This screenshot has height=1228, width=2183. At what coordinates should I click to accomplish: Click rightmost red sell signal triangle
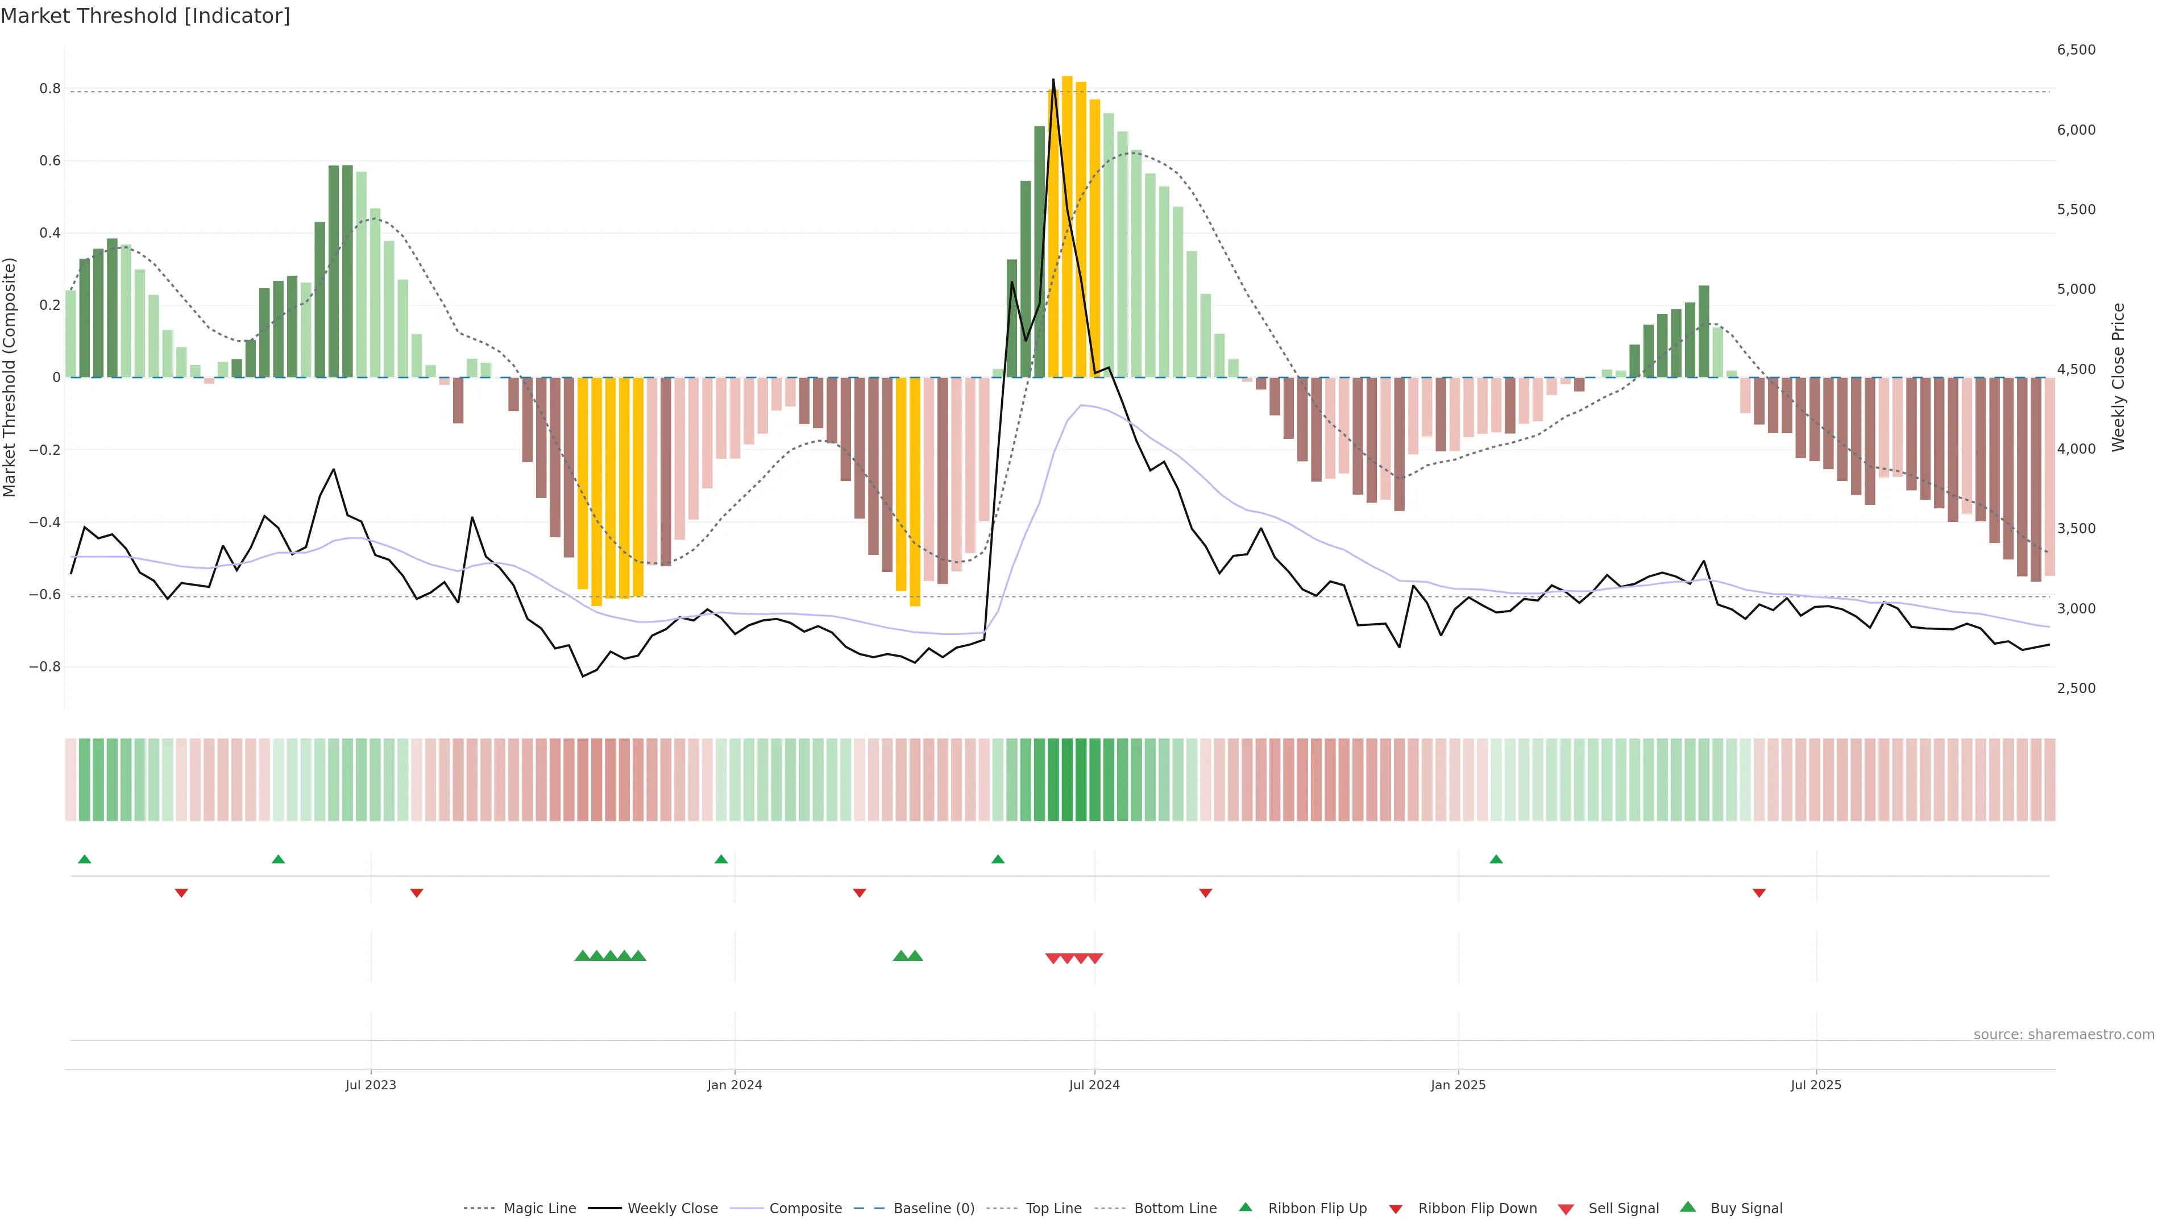(x=1095, y=959)
